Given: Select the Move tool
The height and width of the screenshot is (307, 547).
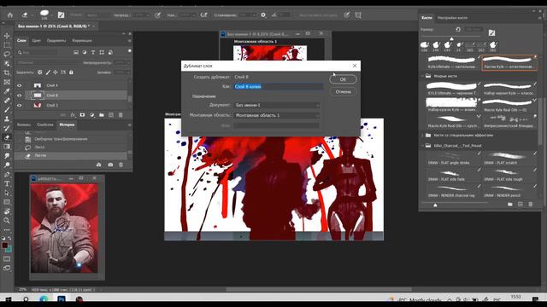Looking at the screenshot, I should [7, 36].
